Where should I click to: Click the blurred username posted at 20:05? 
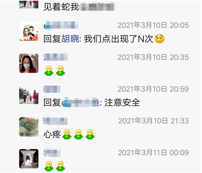[x=61, y=25]
